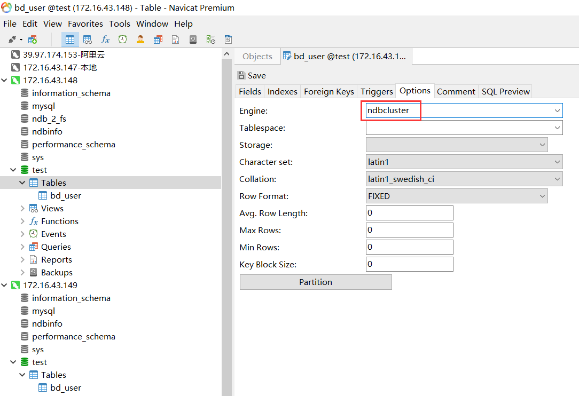
Task: Select the Report toolbar icon
Action: point(175,39)
